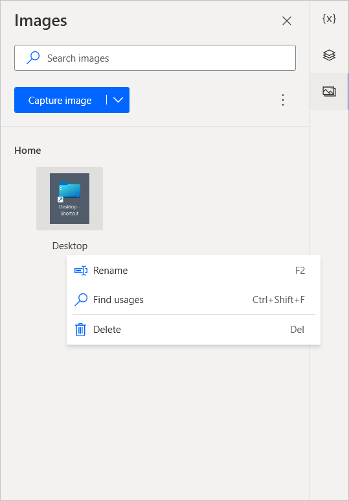Select the Desktop shortcut image thumbnail
The width and height of the screenshot is (349, 501).
[69, 199]
